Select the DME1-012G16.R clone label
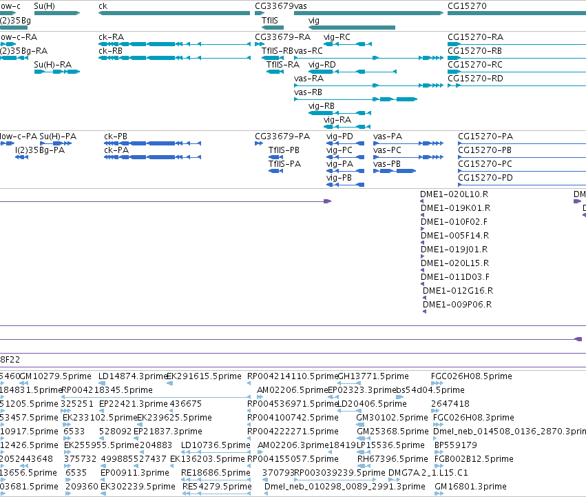This screenshot has height=497, width=586. coord(458,291)
